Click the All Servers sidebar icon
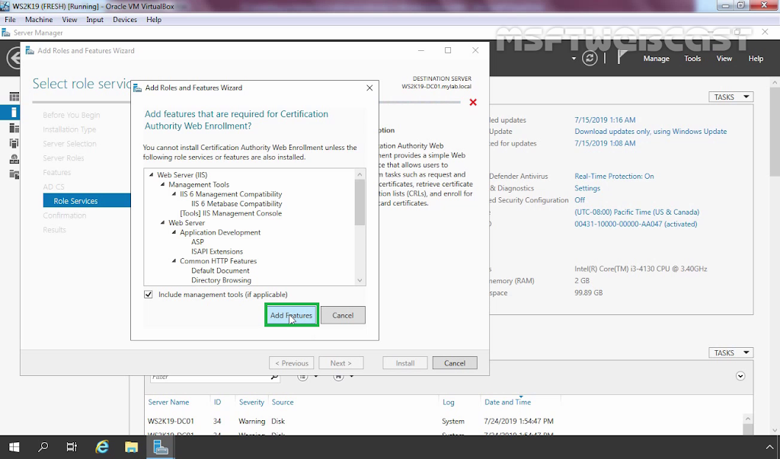 pyautogui.click(x=14, y=129)
